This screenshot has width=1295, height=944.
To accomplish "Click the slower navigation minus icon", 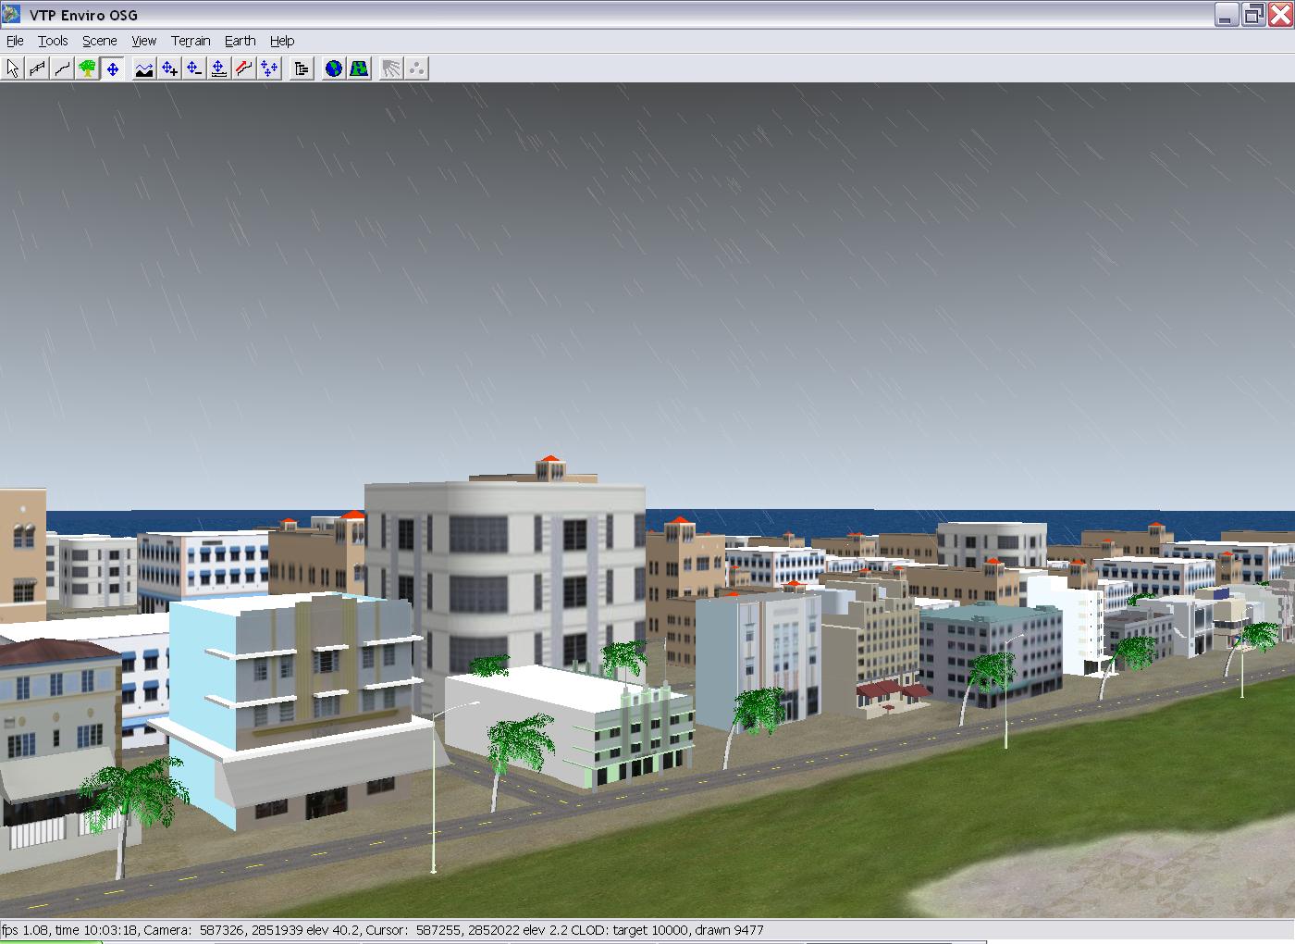I will click(193, 68).
